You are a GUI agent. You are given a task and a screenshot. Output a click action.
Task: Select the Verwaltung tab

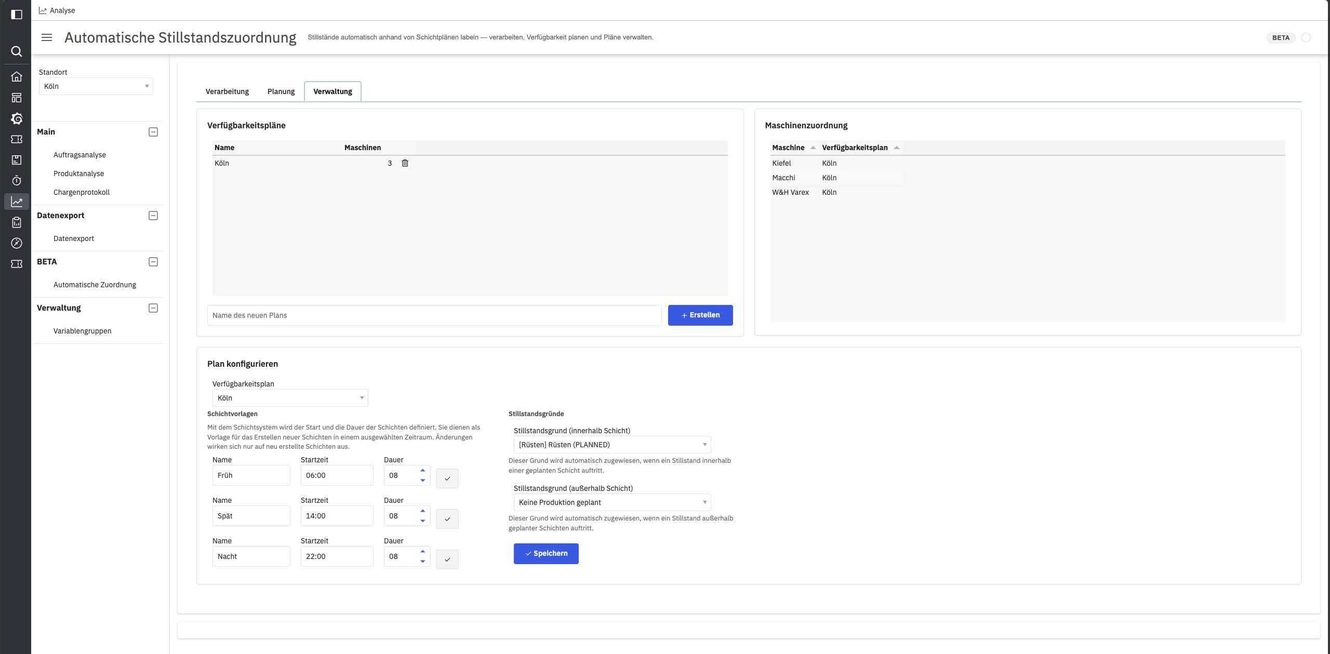pos(333,91)
